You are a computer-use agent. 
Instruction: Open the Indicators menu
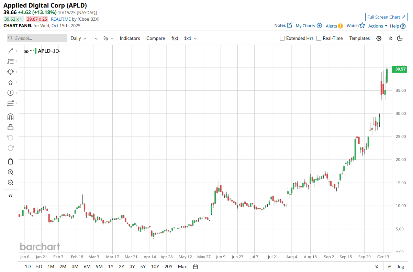(x=130, y=38)
